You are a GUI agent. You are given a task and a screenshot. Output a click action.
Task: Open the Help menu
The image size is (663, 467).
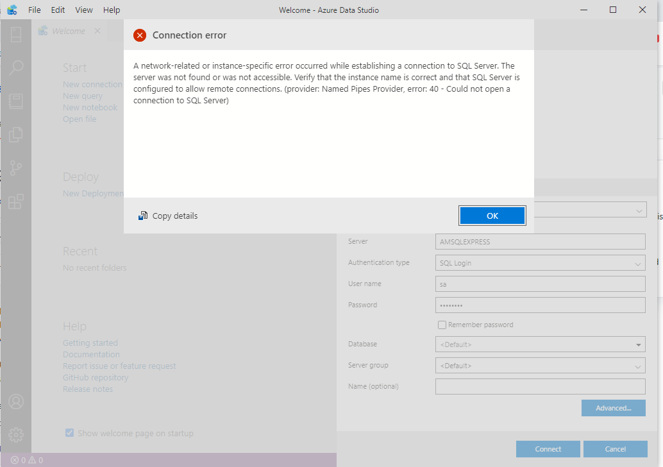112,10
